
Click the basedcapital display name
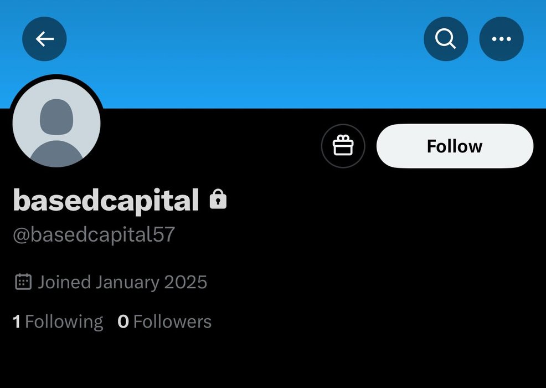(x=106, y=200)
